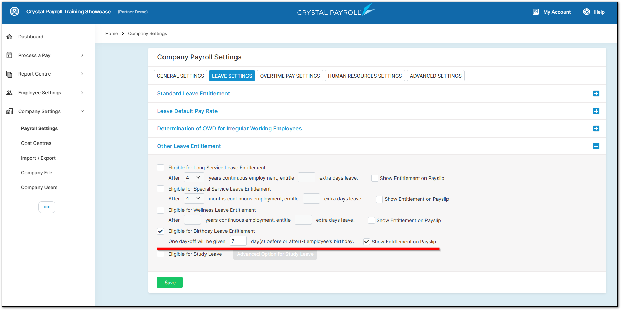This screenshot has width=621, height=310.
Task: Open Advanced Settings tab
Action: click(x=435, y=76)
